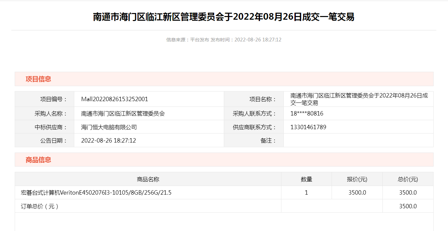Viewport: 448px width, 231px height.
Task: Click the project name value in table
Action: click(359, 99)
